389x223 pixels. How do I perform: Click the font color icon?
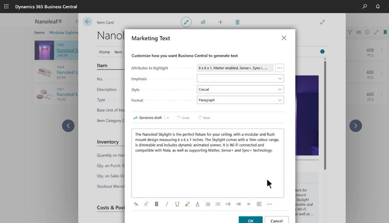198,204
